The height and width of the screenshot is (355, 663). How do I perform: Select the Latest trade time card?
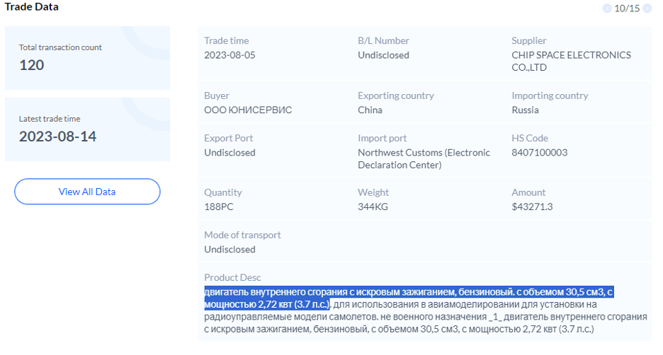coord(87,129)
